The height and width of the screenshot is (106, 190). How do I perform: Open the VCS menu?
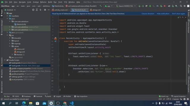65,2
